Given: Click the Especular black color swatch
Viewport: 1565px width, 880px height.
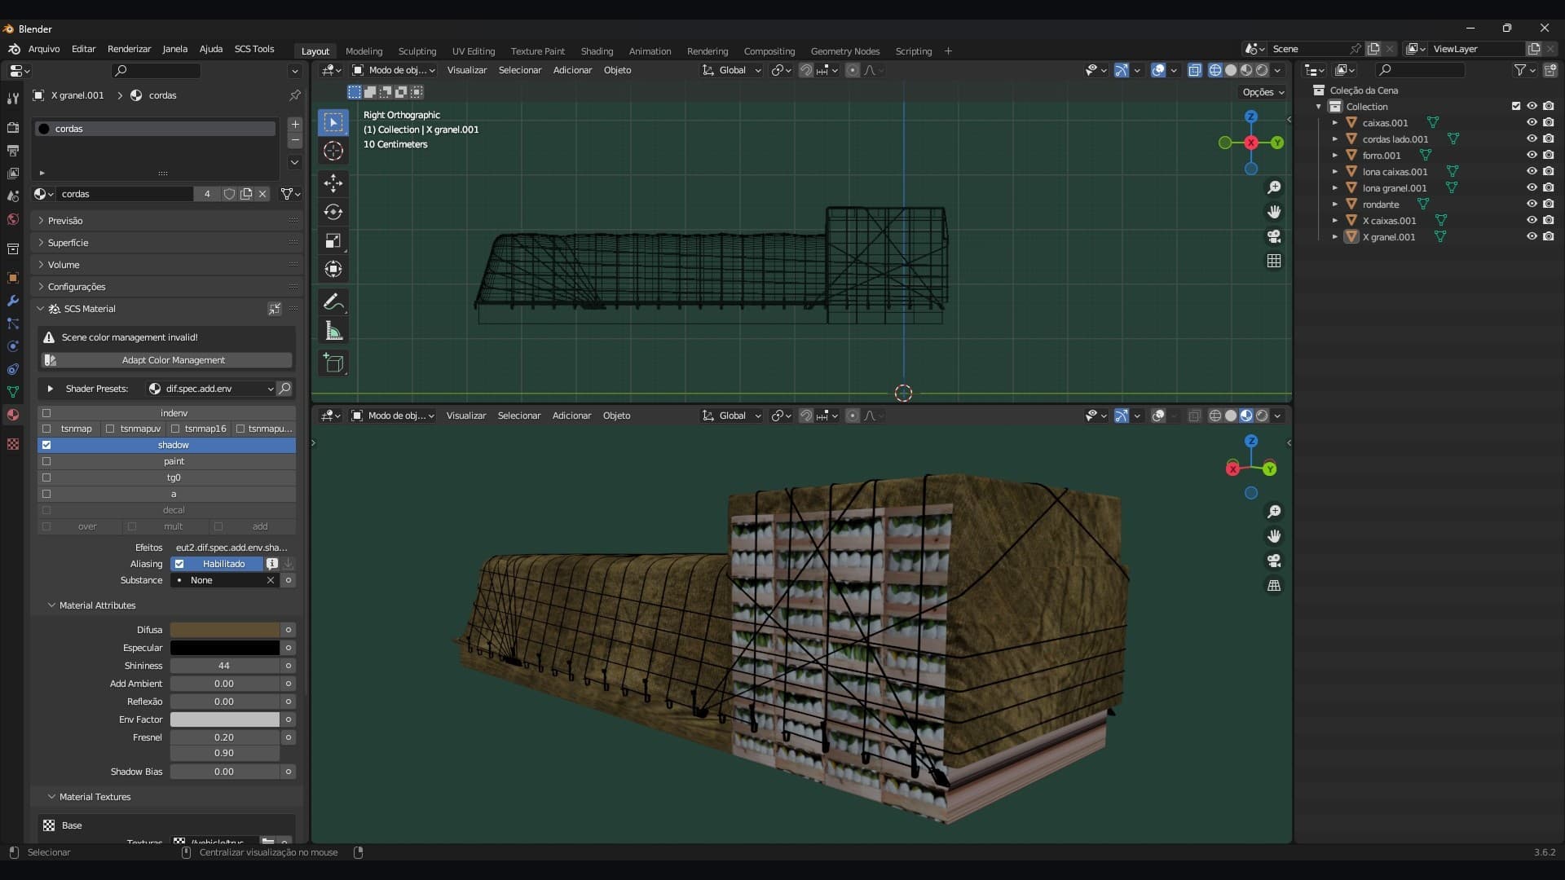Looking at the screenshot, I should [x=225, y=648].
